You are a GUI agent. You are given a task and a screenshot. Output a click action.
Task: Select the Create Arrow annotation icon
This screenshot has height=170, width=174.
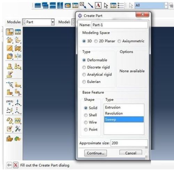pyautogui.click(x=91, y=6)
